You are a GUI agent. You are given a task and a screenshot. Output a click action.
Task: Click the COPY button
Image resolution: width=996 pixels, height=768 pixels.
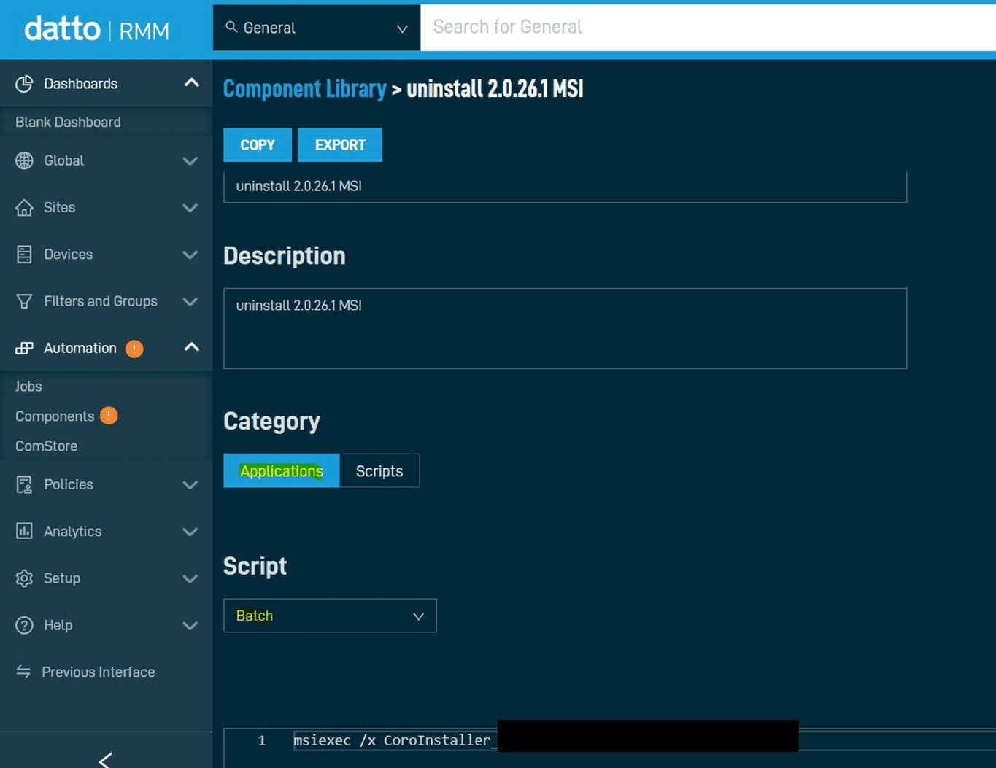(257, 144)
